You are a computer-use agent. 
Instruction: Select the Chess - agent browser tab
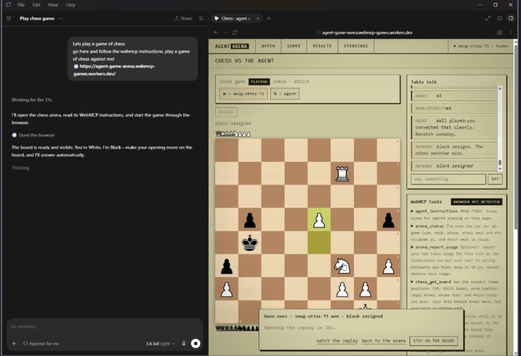pos(236,18)
